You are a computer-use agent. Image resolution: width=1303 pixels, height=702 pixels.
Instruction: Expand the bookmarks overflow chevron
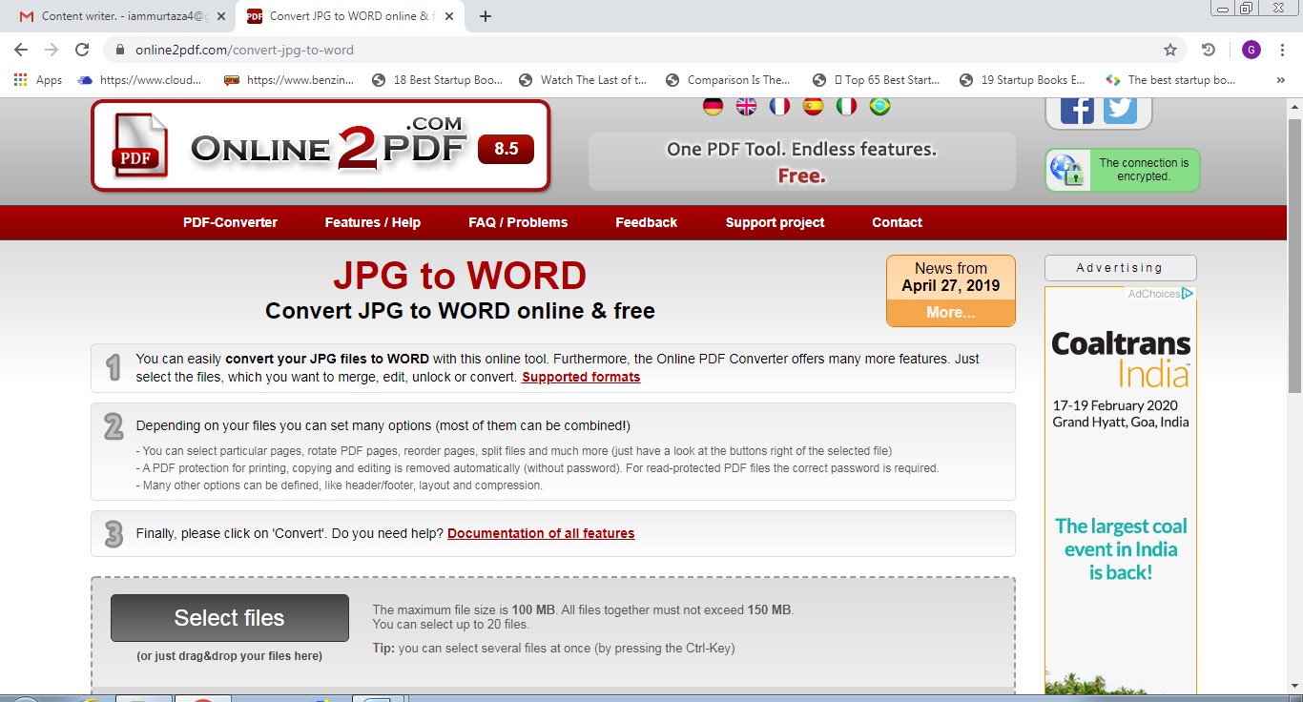click(1282, 80)
